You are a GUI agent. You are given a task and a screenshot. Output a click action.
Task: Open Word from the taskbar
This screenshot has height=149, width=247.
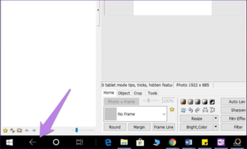[188, 142]
